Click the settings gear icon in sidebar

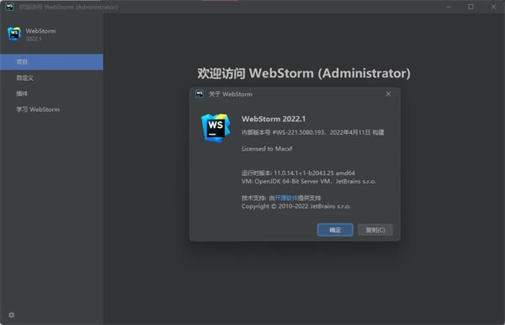pos(11,315)
